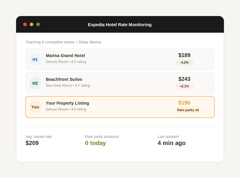This screenshot has width=240, height=178.
Task: Select the Your Property Listing title
Action: (67, 103)
